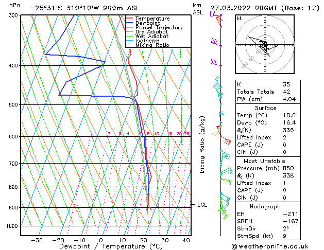Click the Most Unstable theta-e value 338
This screenshot has width=324, height=250.
click(288, 175)
